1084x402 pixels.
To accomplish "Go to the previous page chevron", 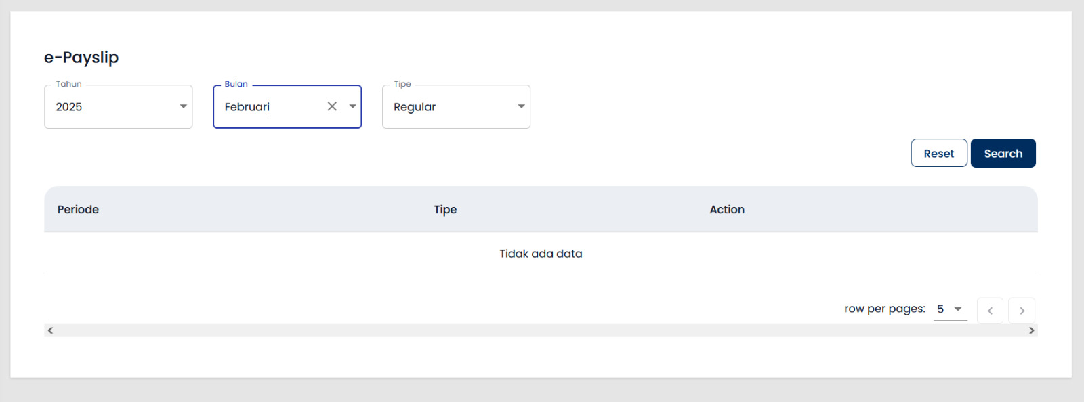I will 990,311.
